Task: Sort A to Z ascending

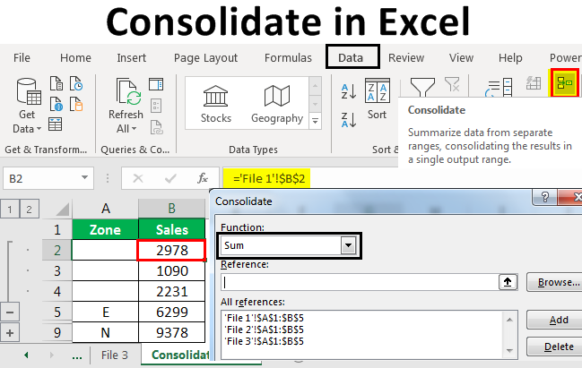Action: pos(349,91)
